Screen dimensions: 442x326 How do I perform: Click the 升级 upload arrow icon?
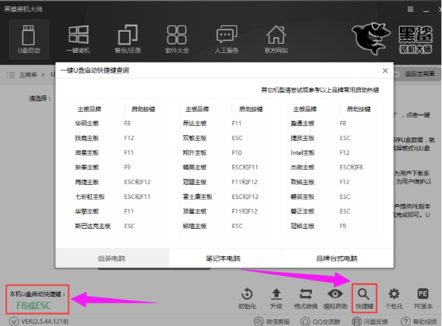[276, 298]
